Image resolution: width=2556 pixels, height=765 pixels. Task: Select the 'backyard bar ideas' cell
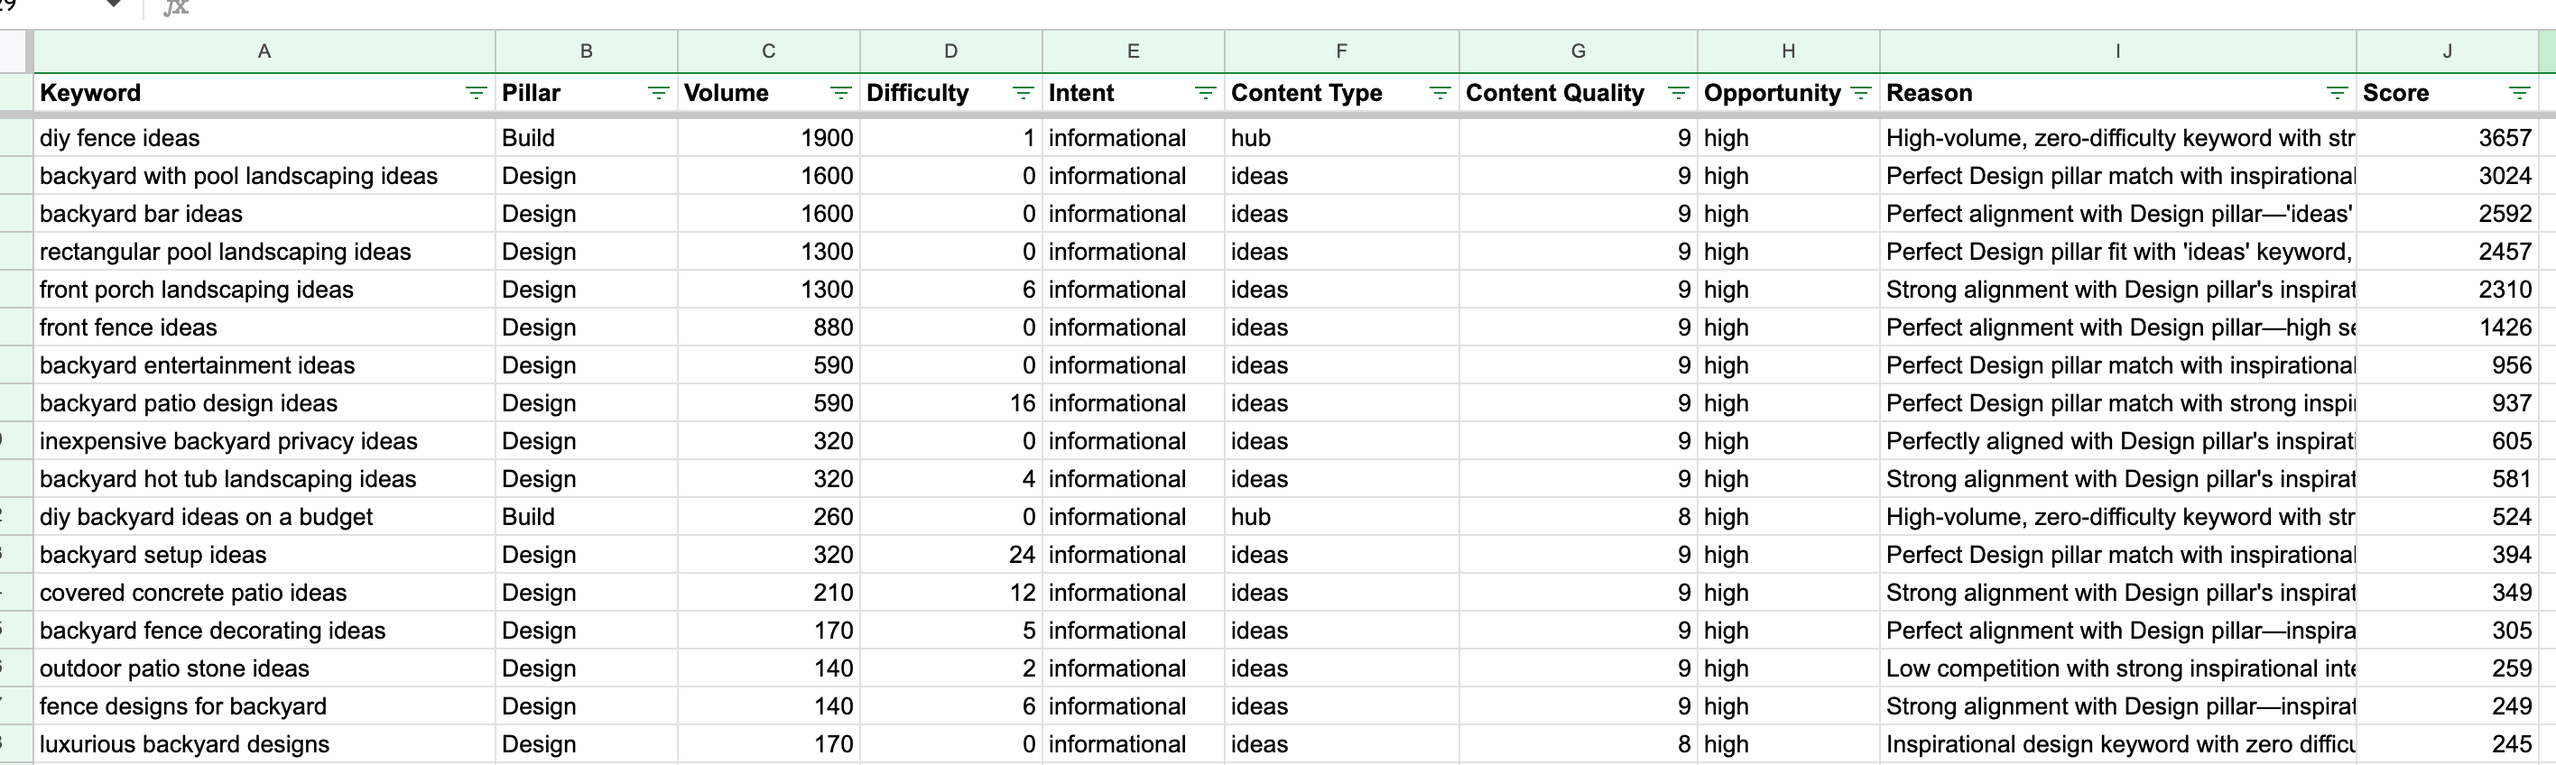click(x=141, y=215)
